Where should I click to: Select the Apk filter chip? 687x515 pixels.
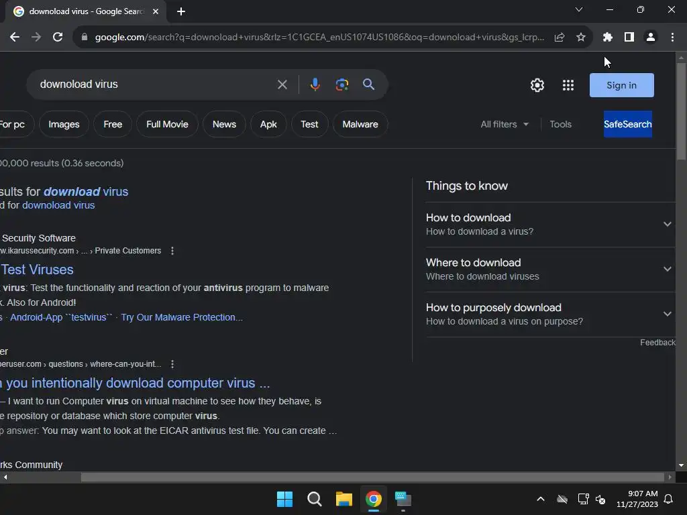point(268,124)
